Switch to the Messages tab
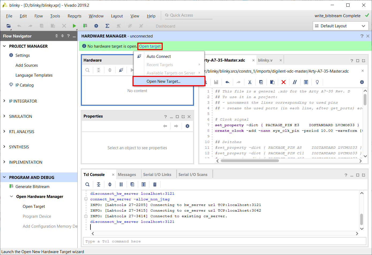 point(127,175)
